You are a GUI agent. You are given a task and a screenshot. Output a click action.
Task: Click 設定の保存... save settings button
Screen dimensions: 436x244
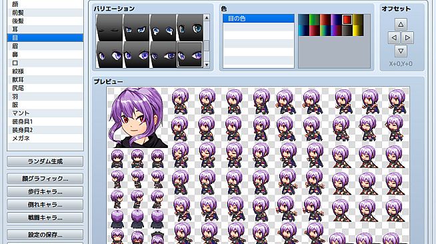point(45,235)
